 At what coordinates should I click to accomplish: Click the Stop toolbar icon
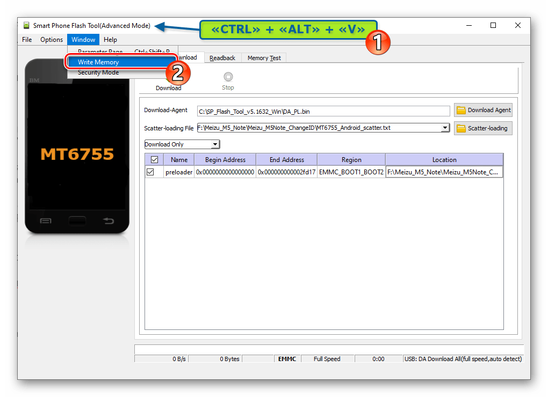(228, 77)
